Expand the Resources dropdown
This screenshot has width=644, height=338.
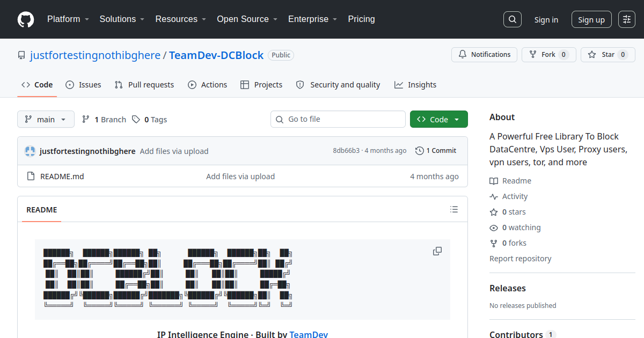coord(181,19)
